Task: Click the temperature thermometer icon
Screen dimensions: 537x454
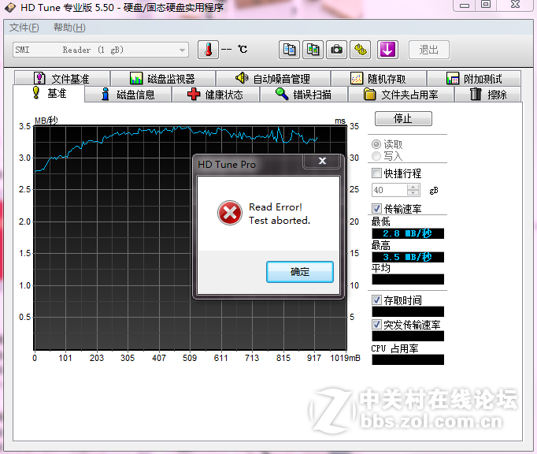Action: click(x=208, y=50)
